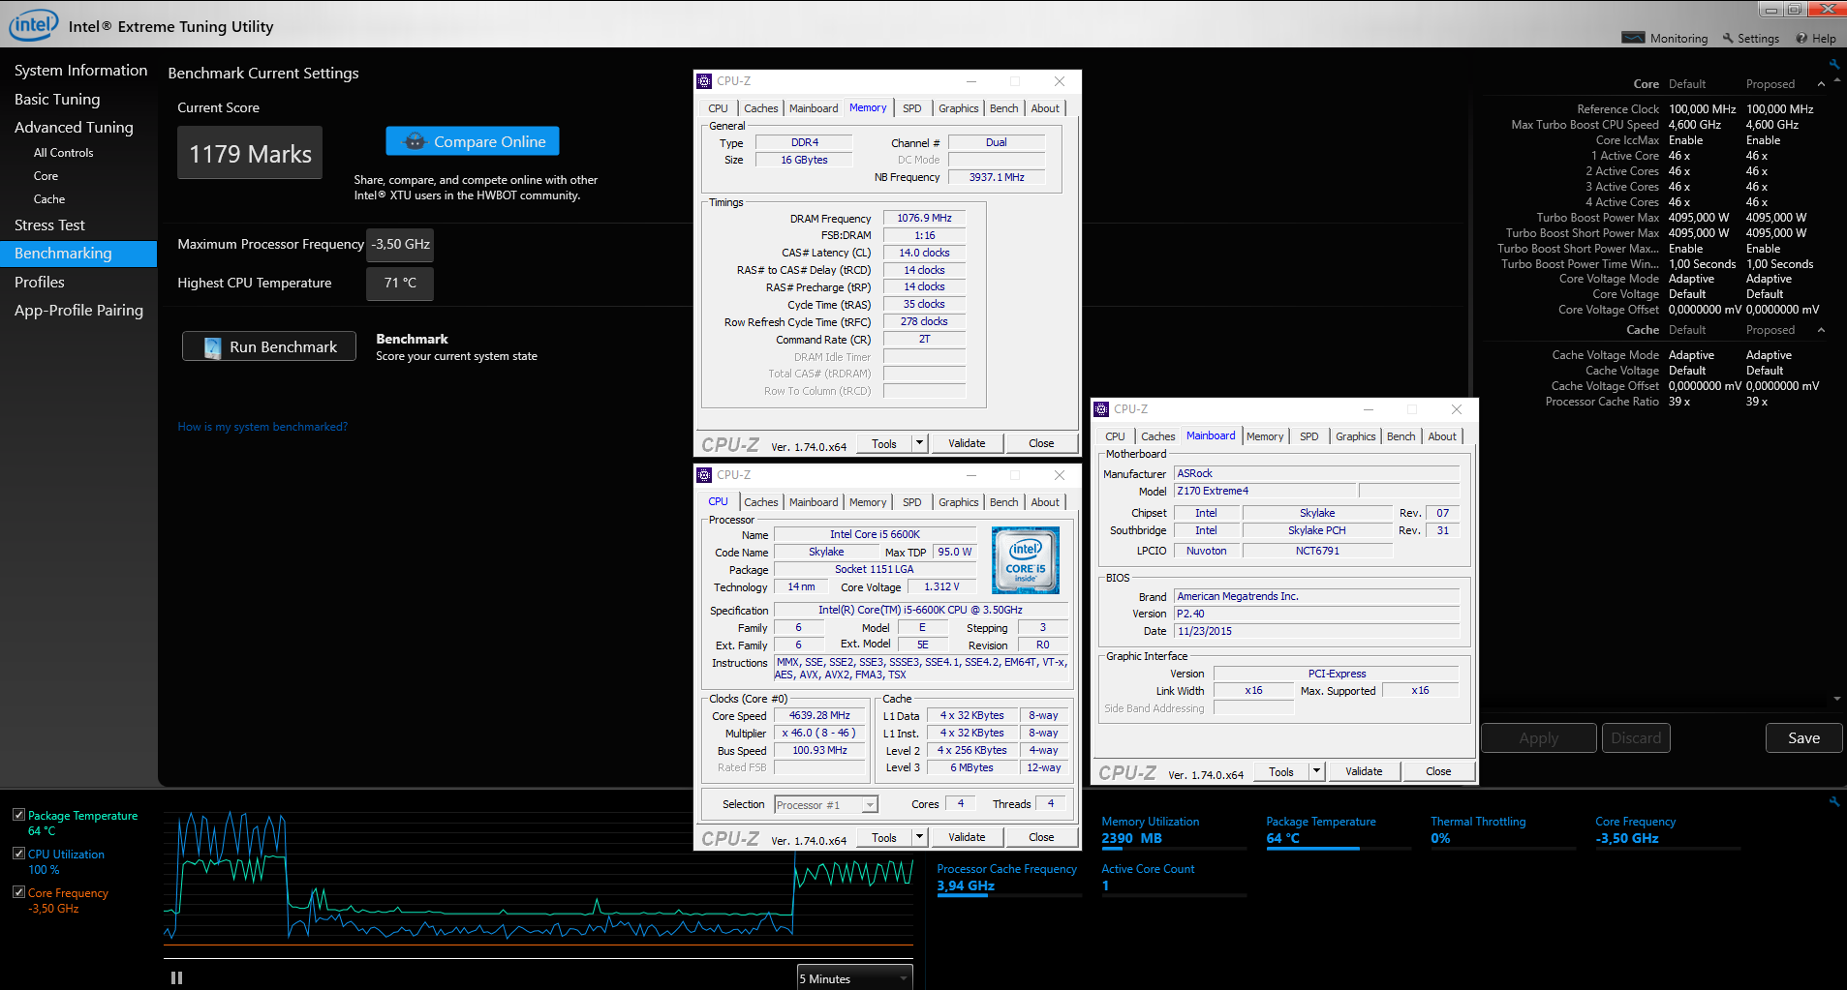This screenshot has width=1847, height=990.
Task: Toggle Package Temperature graph checkbox
Action: [x=18, y=815]
